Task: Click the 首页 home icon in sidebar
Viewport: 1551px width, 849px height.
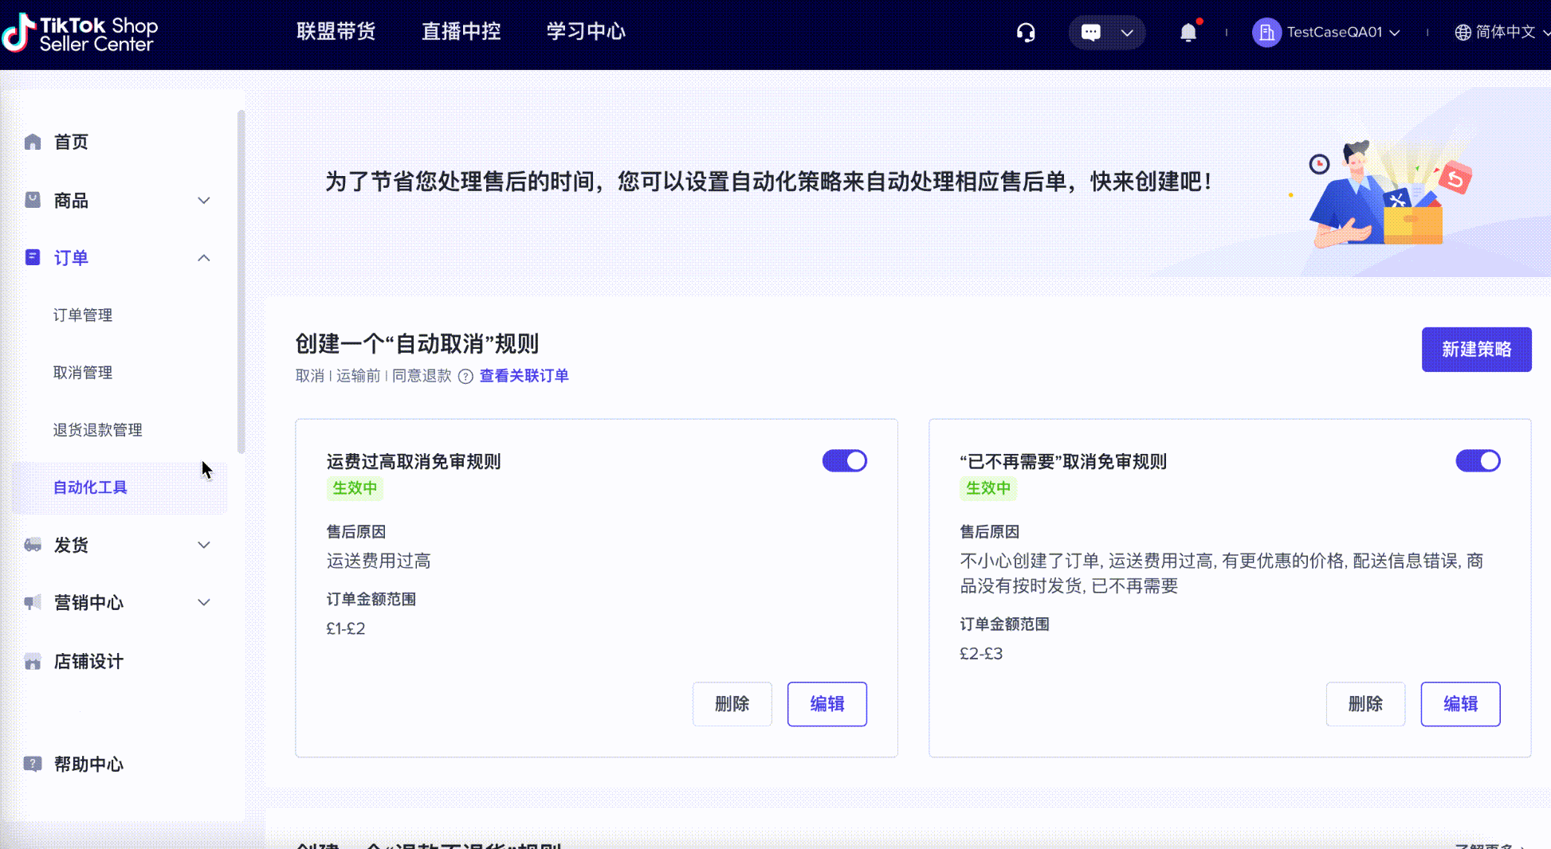Action: (33, 142)
